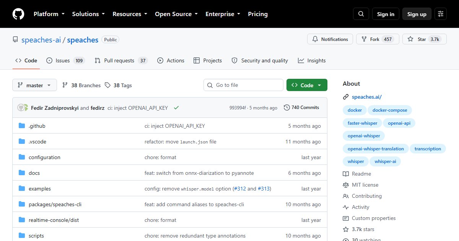Open the Insights tab
Viewport: 459px width, 241px height.
coord(312,60)
